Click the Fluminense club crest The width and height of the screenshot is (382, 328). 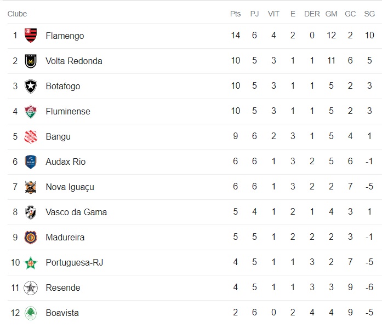[31, 111]
